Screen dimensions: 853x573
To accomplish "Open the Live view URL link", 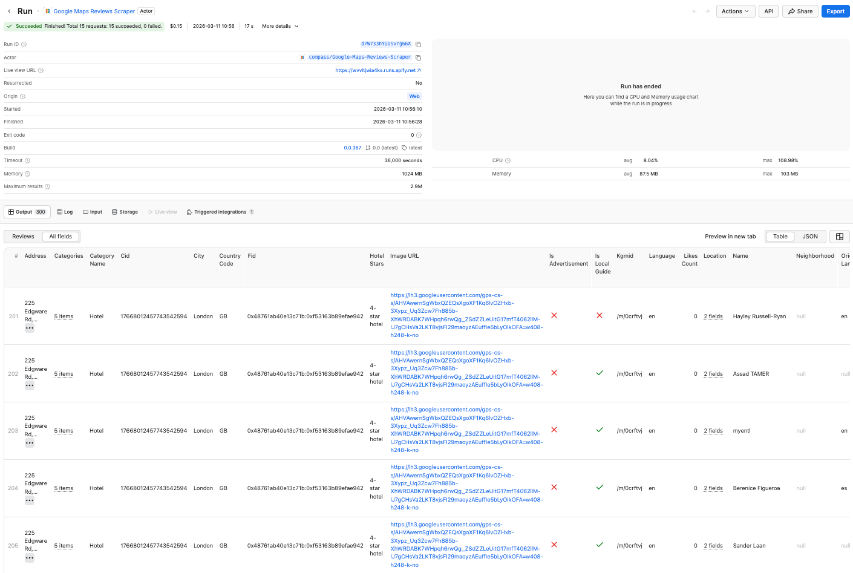I will [x=376, y=70].
